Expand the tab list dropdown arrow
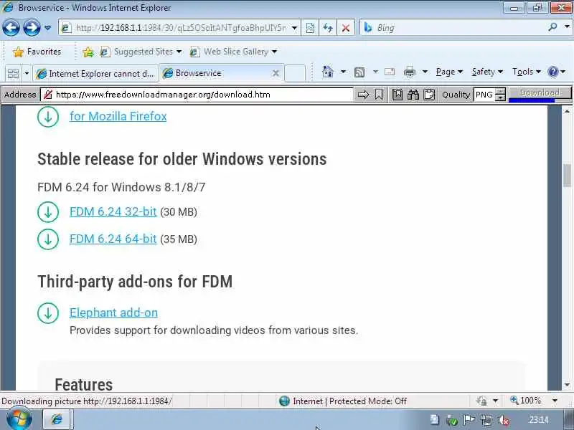Screen dimensions: 574x430 click(x=27, y=74)
